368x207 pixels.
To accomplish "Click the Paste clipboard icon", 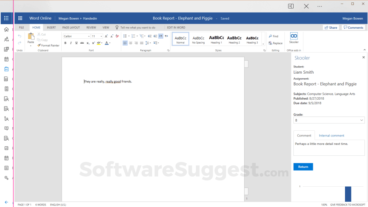I will (31, 36).
